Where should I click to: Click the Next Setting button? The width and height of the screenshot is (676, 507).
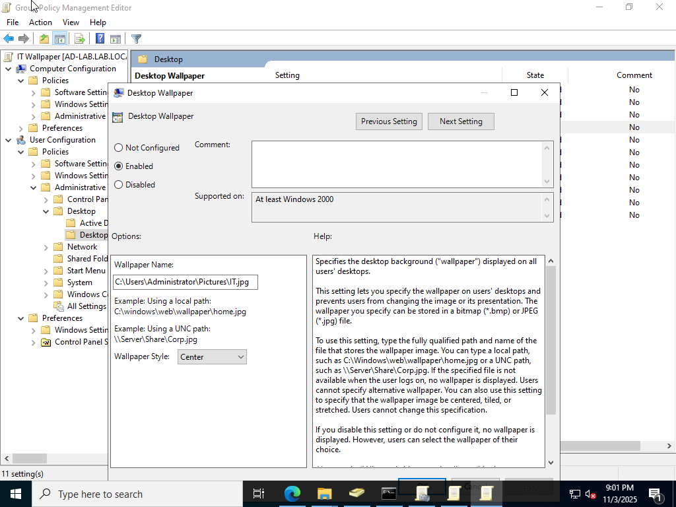click(461, 121)
